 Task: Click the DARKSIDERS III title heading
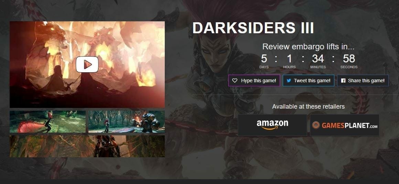pos(253,28)
